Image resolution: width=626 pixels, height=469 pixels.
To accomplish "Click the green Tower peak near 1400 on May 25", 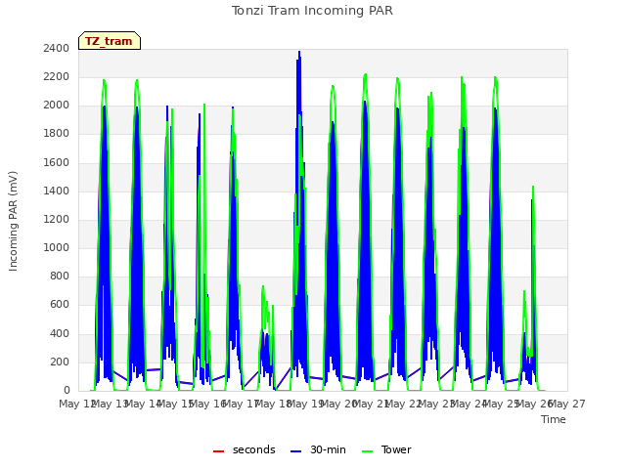I will 533,187.
